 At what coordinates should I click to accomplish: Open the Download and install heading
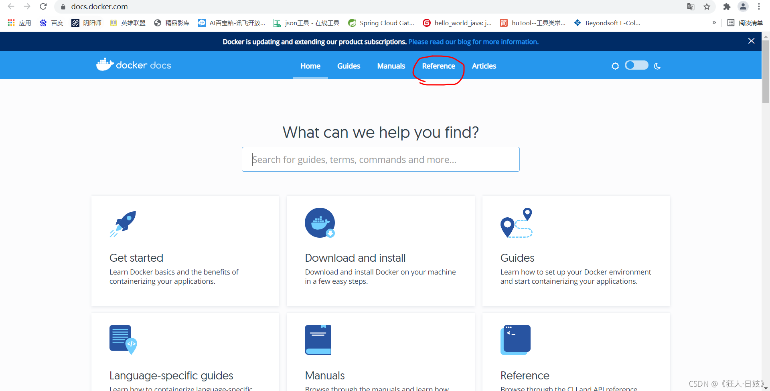point(355,258)
